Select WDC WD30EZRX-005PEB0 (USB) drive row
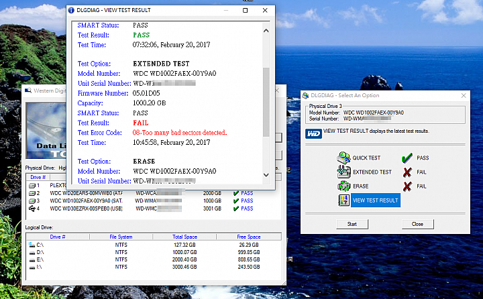The width and height of the screenshot is (483, 299). click(154, 208)
